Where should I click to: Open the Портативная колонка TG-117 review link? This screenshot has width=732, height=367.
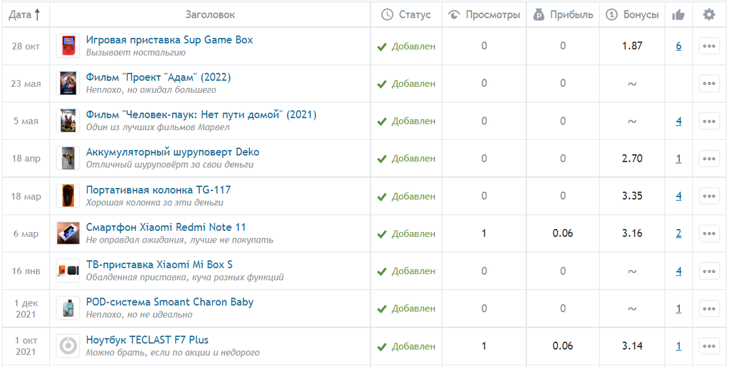pos(158,190)
